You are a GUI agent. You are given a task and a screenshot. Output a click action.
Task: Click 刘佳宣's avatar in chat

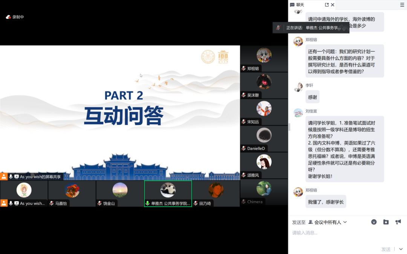298,113
